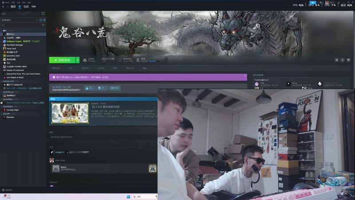Image resolution: width=355 pixels, height=200 pixels.
Task: Collapse the 2025年12月 group
Action: click(x=2, y=81)
